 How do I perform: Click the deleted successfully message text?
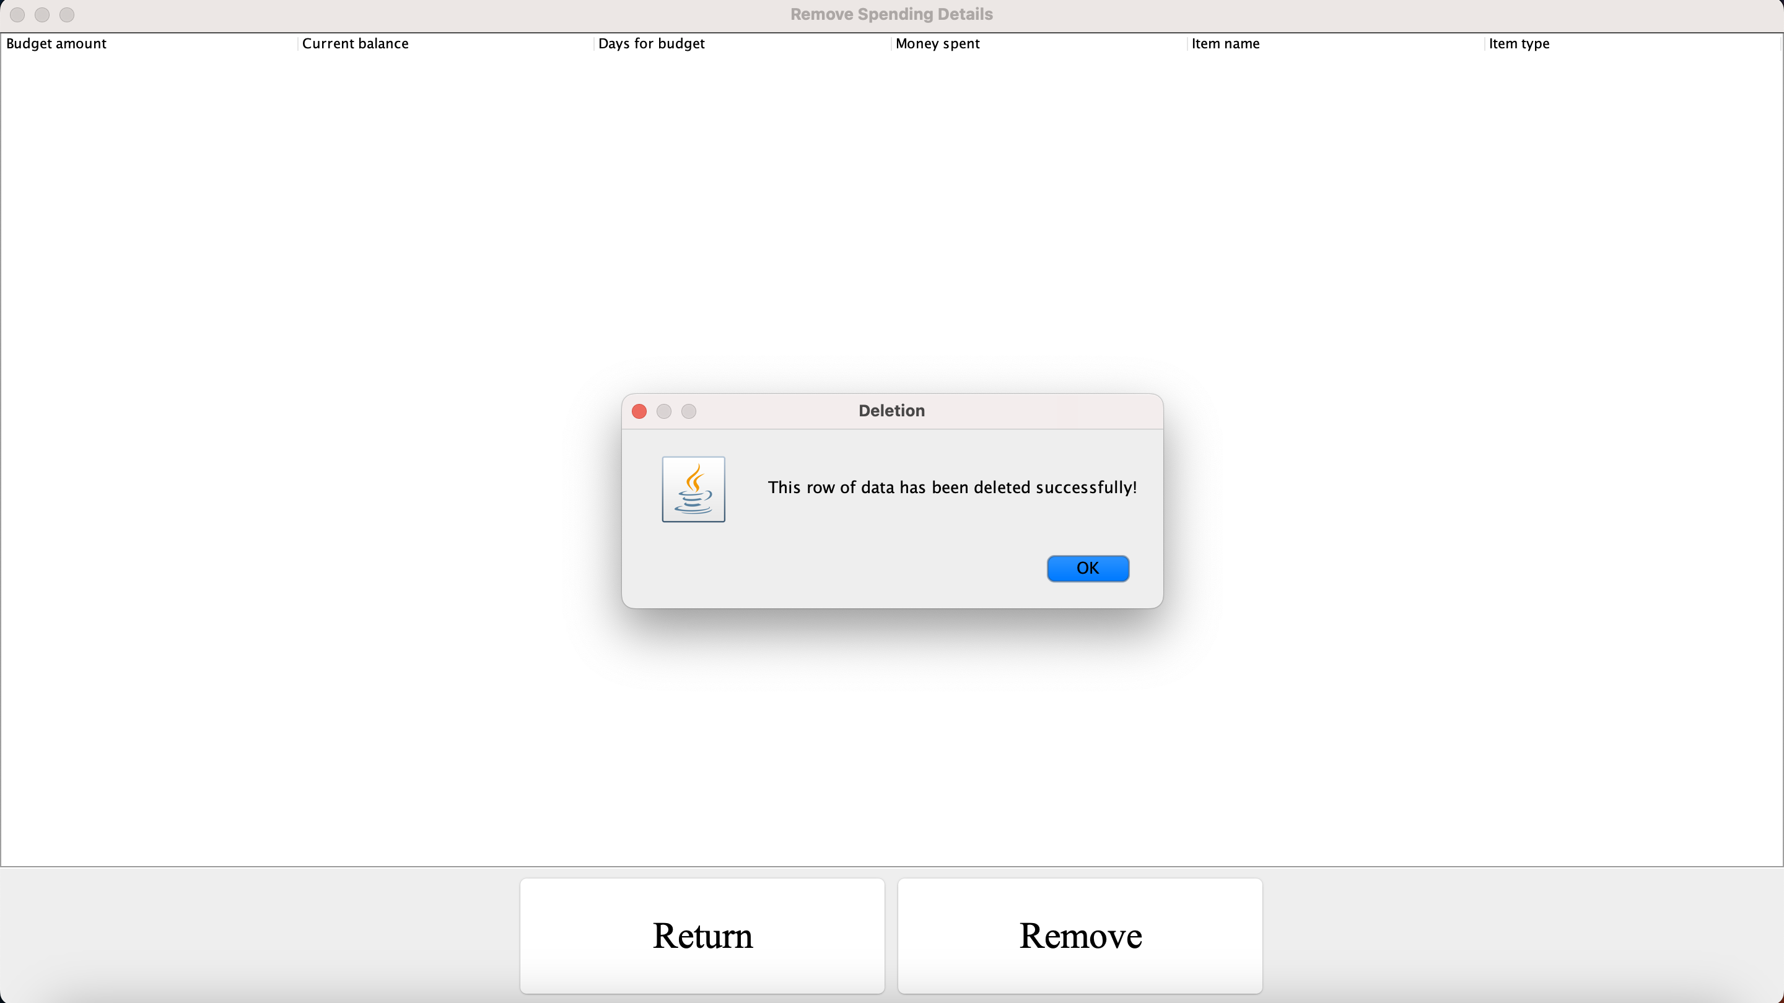pos(951,488)
